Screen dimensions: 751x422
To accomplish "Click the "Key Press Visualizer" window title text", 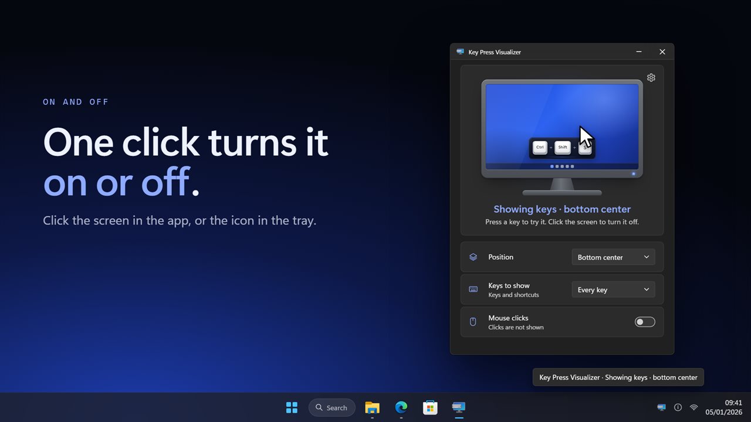I will click(495, 52).
